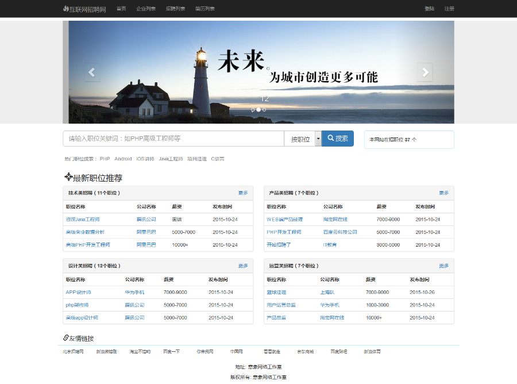517x384 pixels.
Task: Click the right arrow on the banner carousel
Action: pos(425,72)
